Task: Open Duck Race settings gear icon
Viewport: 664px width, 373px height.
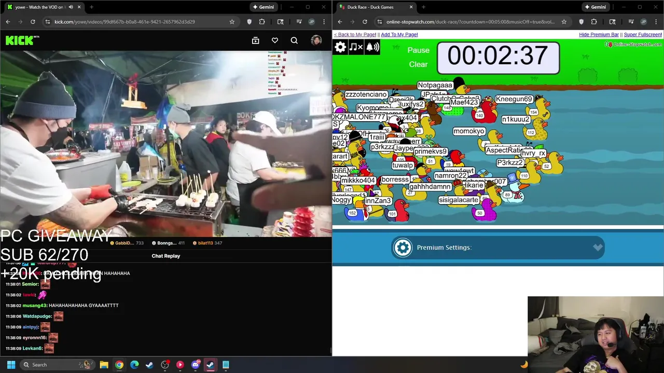Action: pyautogui.click(x=340, y=47)
